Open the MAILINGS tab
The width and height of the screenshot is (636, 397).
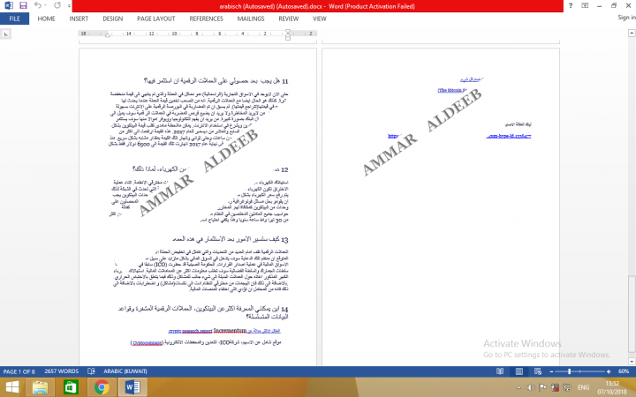[251, 19]
